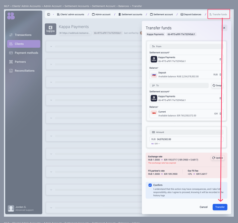This screenshot has height=223, width=238.
Task: Click the Indonesian flag on the Current balance
Action: point(154,113)
